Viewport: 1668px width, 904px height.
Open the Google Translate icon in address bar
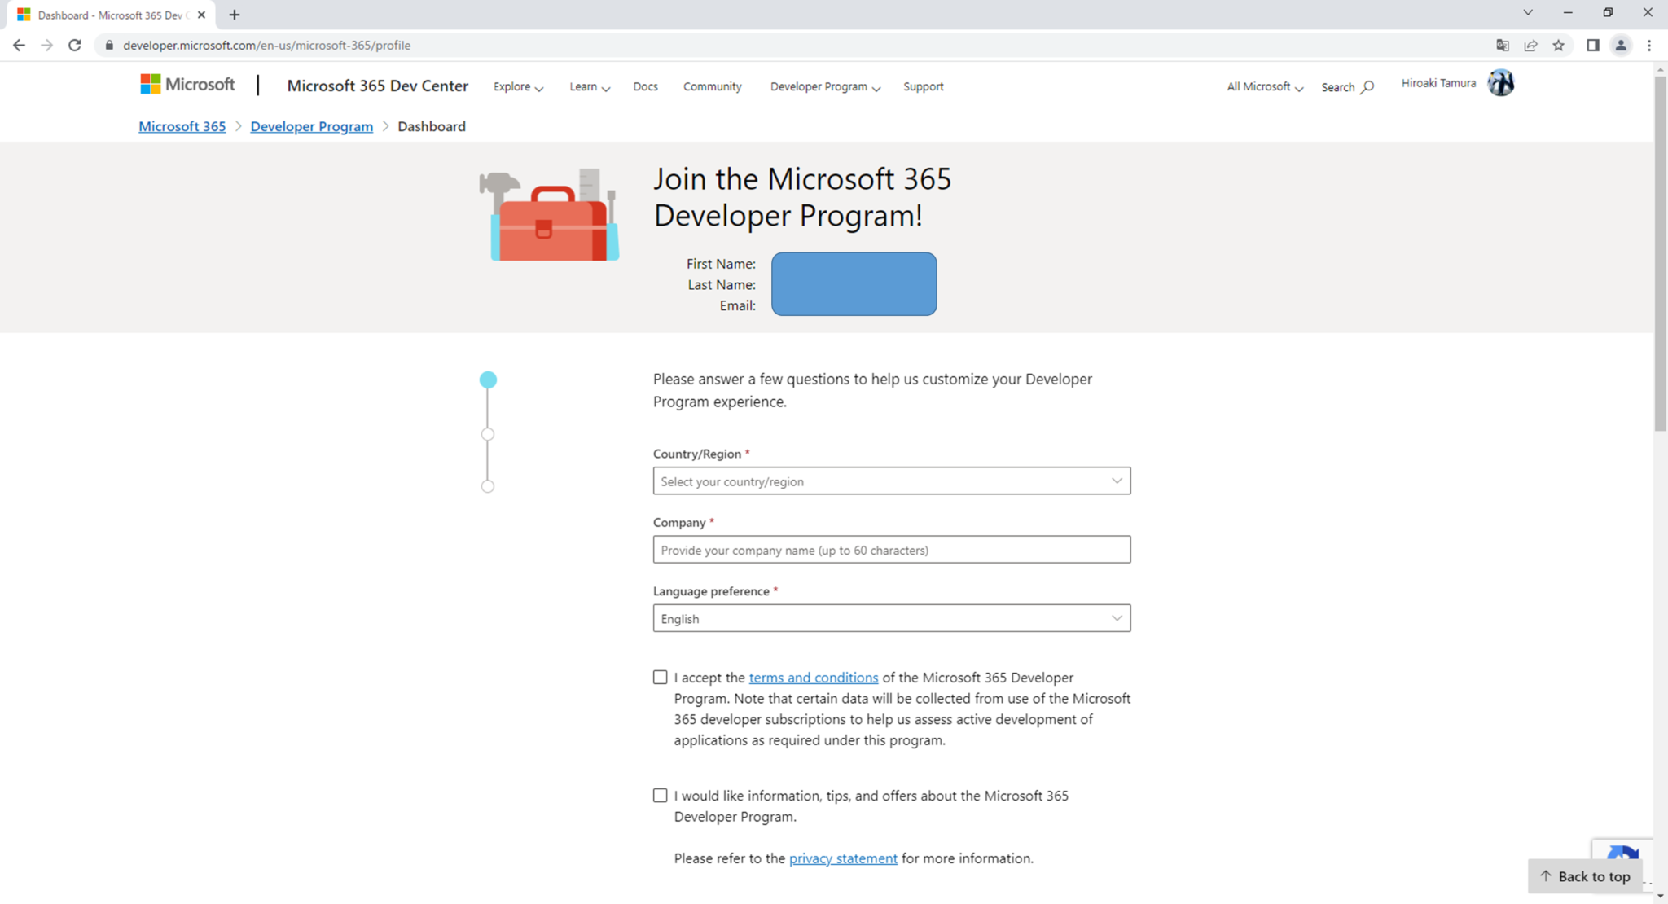1503,46
